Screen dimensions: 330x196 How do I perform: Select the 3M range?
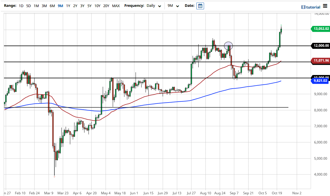pyautogui.click(x=44, y=6)
